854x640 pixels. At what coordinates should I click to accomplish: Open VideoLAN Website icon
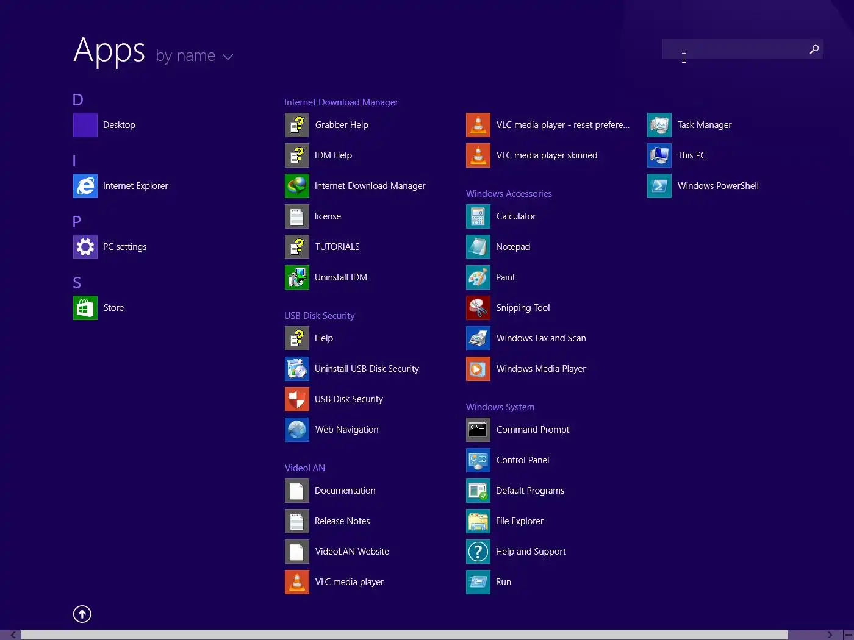(297, 552)
